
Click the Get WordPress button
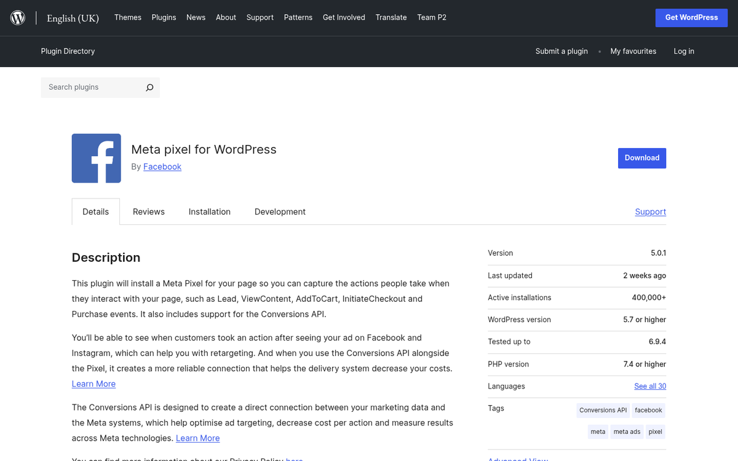tap(691, 17)
